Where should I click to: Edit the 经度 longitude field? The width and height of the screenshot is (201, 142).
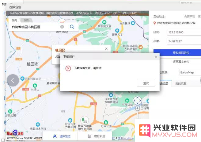pos(184,32)
